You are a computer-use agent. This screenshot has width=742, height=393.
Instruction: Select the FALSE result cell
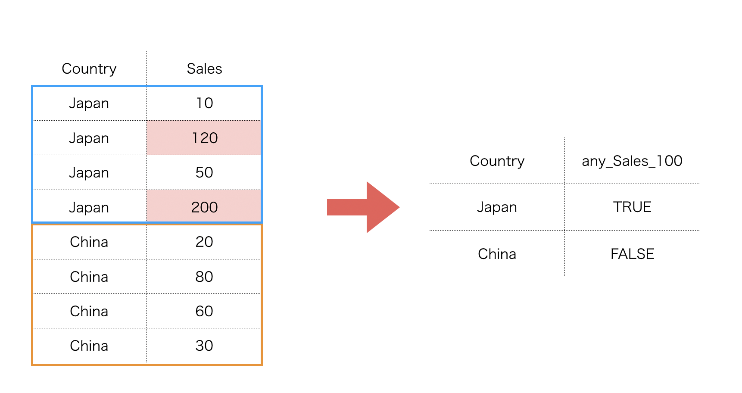click(632, 254)
